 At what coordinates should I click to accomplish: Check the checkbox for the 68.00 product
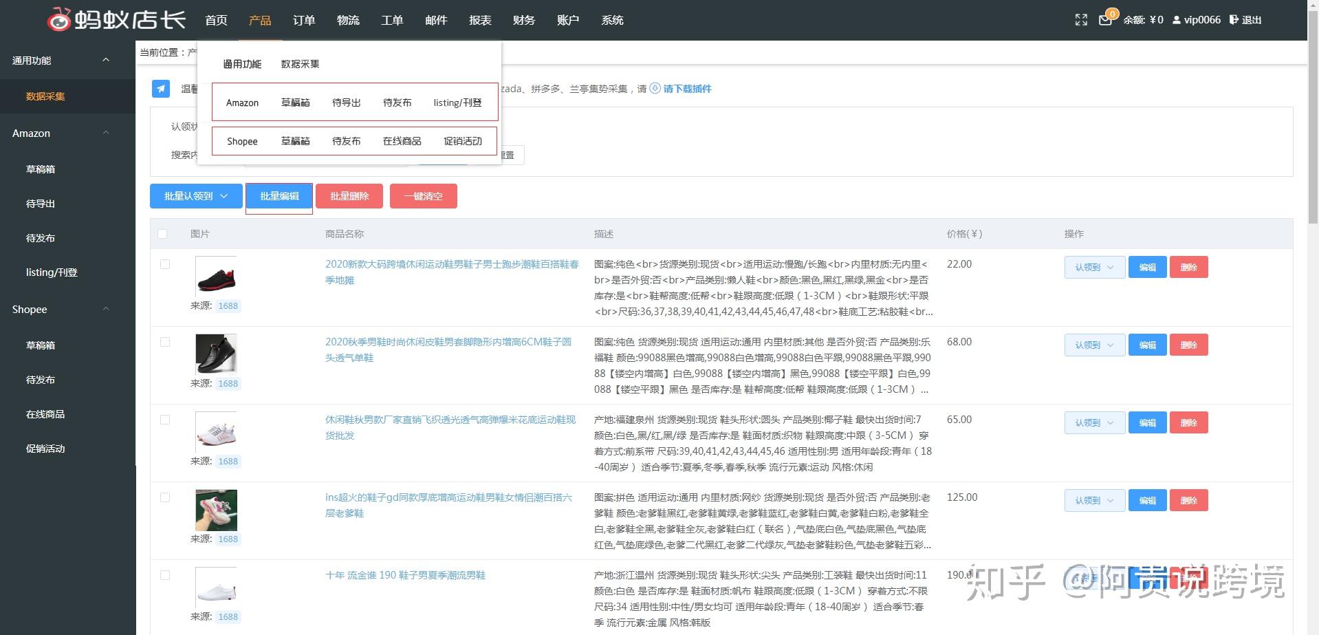click(x=165, y=342)
